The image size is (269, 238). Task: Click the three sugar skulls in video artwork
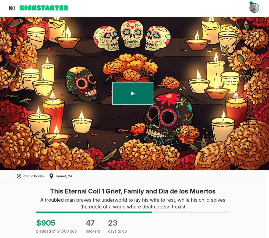[x=132, y=35]
